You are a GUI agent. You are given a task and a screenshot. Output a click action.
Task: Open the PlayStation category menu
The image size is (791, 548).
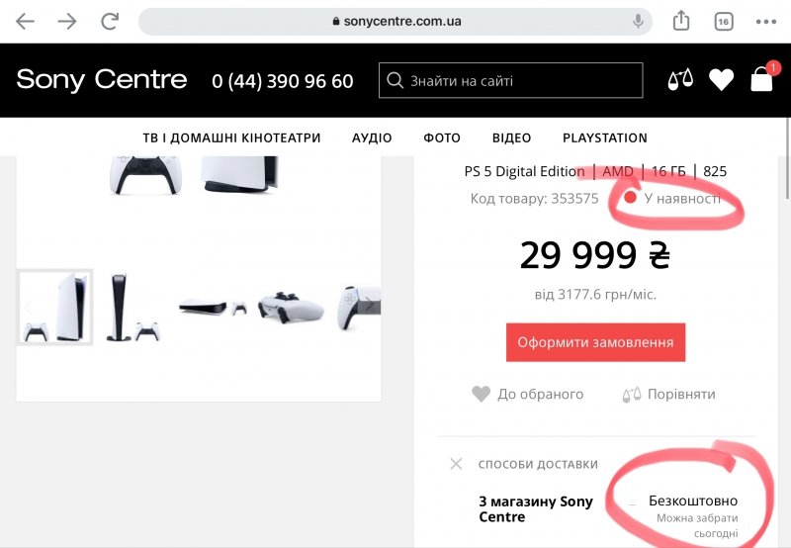[x=604, y=137]
